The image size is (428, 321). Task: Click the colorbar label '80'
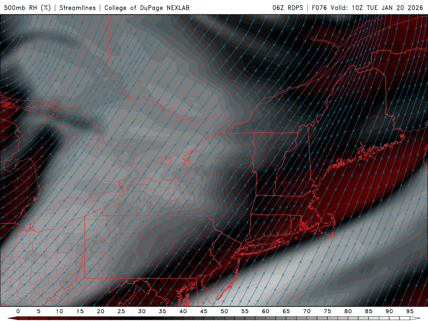click(x=348, y=311)
